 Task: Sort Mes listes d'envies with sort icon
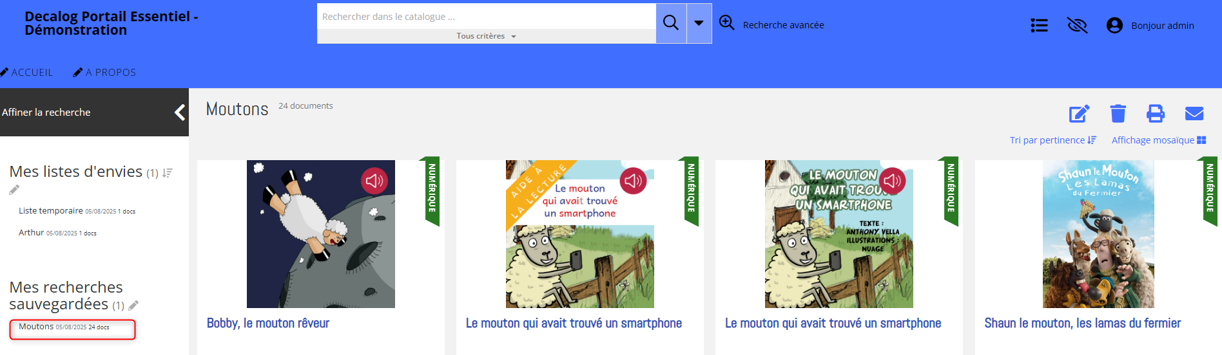tap(168, 173)
